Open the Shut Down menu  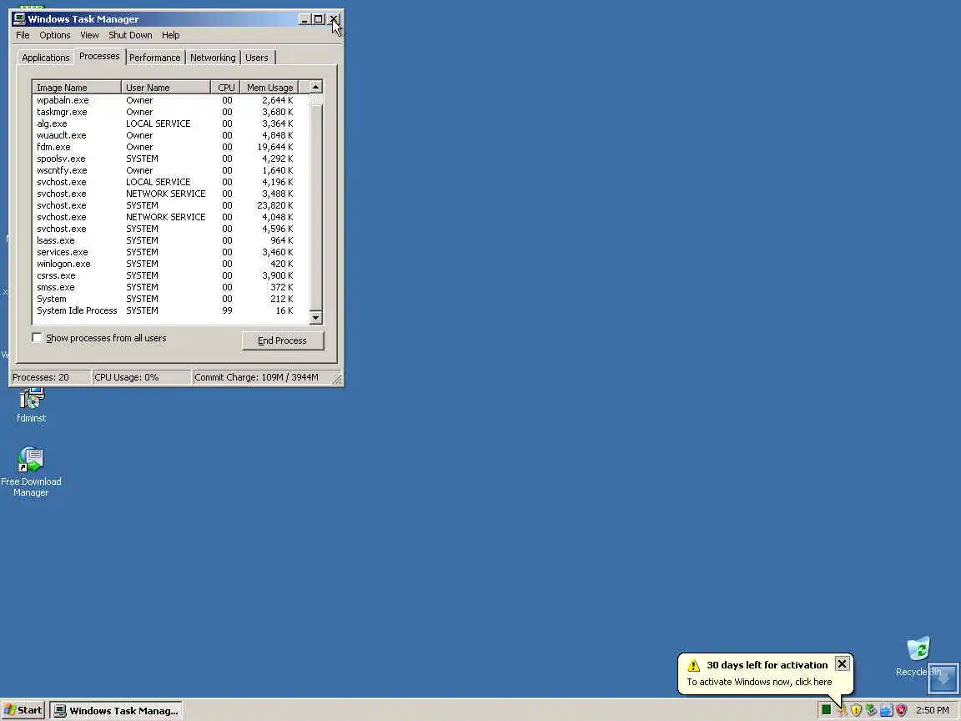click(x=130, y=35)
